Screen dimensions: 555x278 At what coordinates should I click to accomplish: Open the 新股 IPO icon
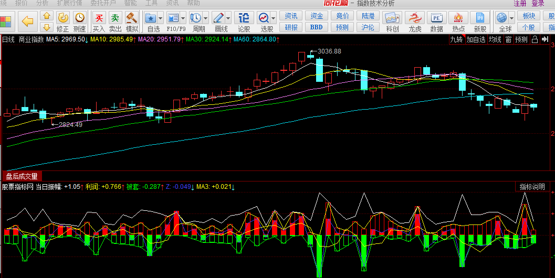[x=480, y=22]
